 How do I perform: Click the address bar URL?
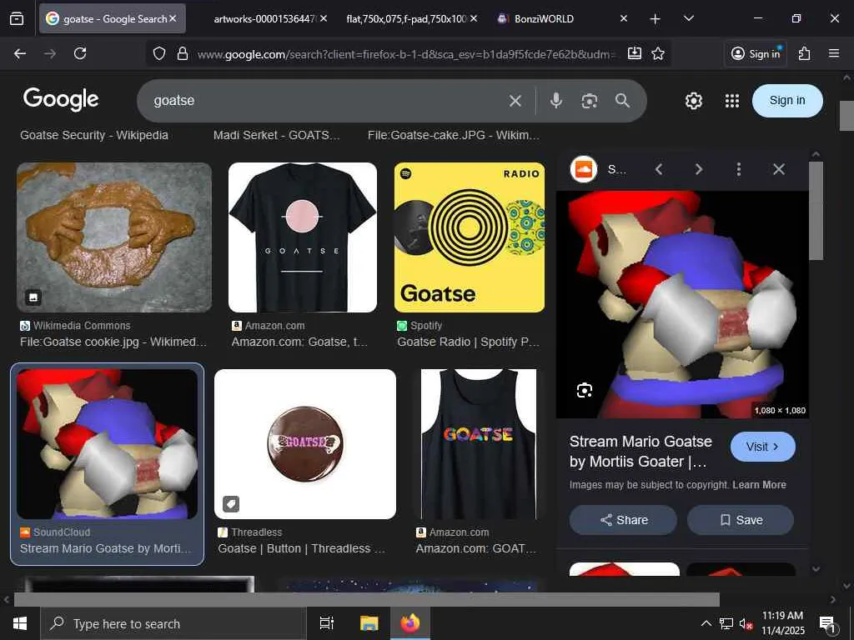click(x=406, y=54)
